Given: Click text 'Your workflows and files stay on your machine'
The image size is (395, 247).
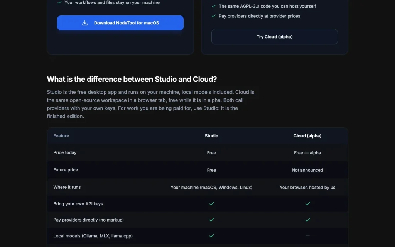Looking at the screenshot, I should pos(112,3).
